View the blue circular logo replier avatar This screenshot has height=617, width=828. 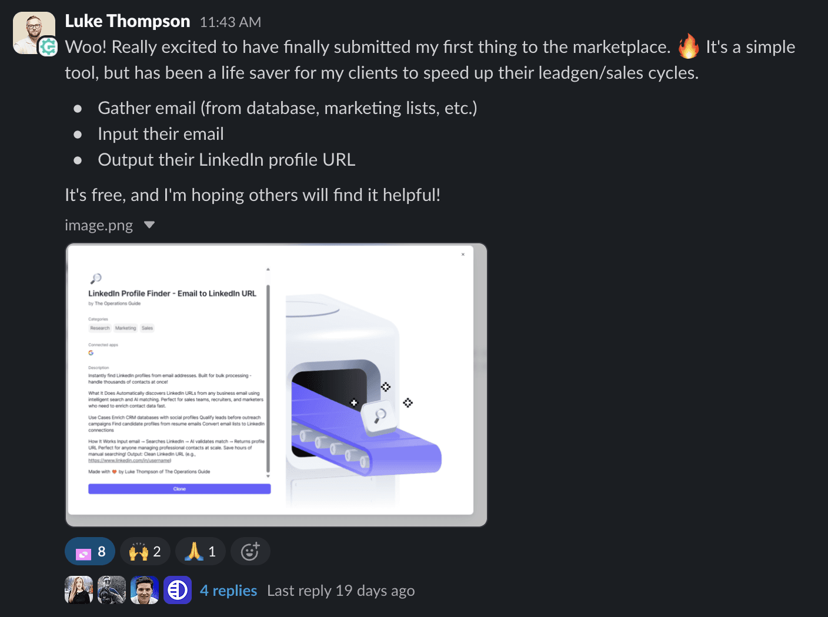pyautogui.click(x=178, y=590)
